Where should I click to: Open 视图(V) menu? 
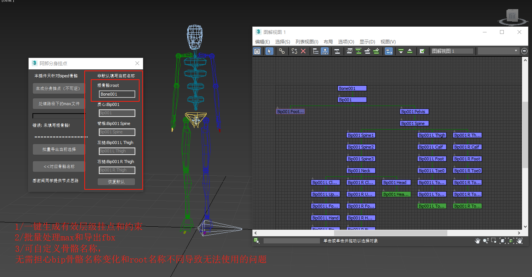(388, 42)
